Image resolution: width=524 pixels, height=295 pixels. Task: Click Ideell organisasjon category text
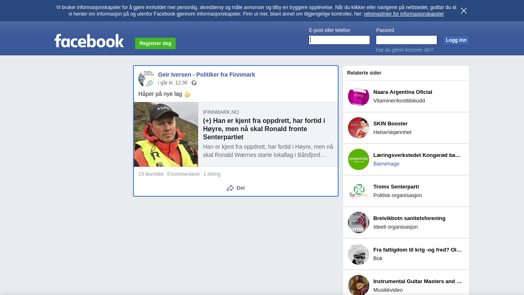tap(395, 227)
